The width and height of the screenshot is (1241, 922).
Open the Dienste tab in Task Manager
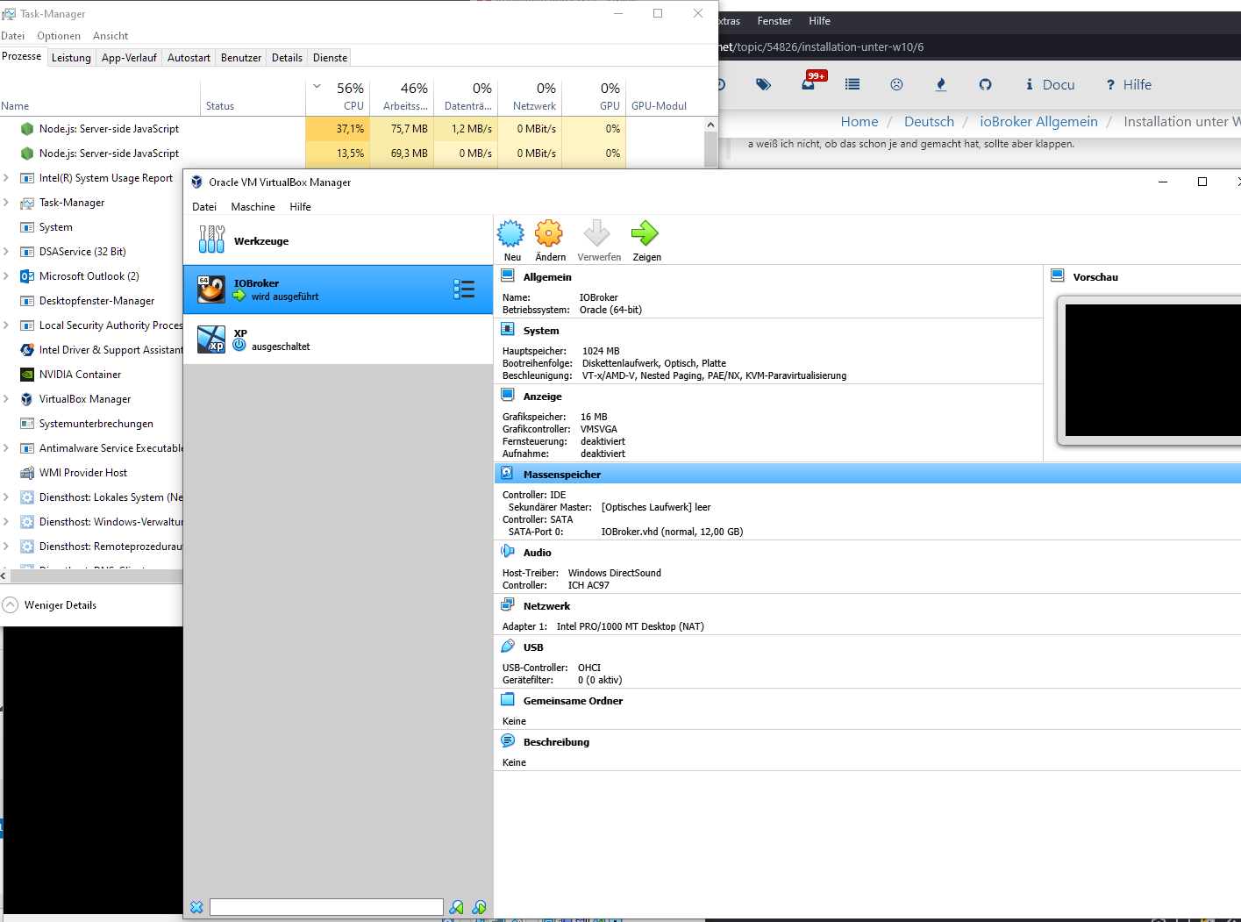coord(330,58)
